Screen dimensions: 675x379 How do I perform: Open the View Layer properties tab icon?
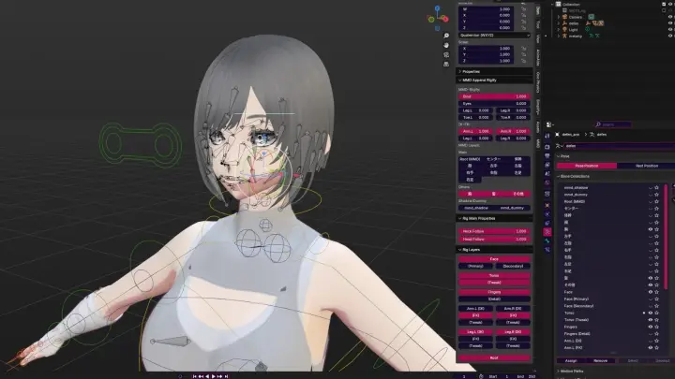click(547, 165)
